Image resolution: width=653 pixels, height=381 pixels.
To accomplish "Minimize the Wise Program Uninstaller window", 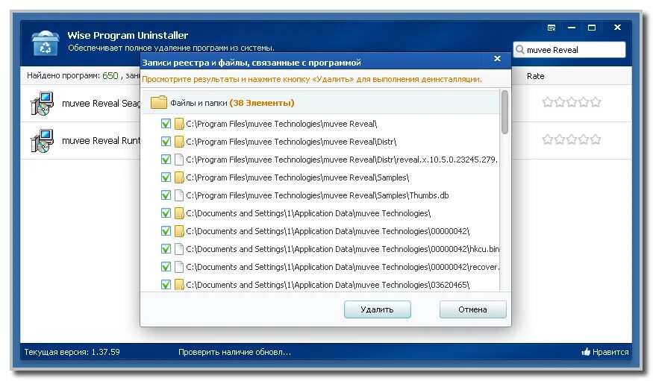I will 572,28.
